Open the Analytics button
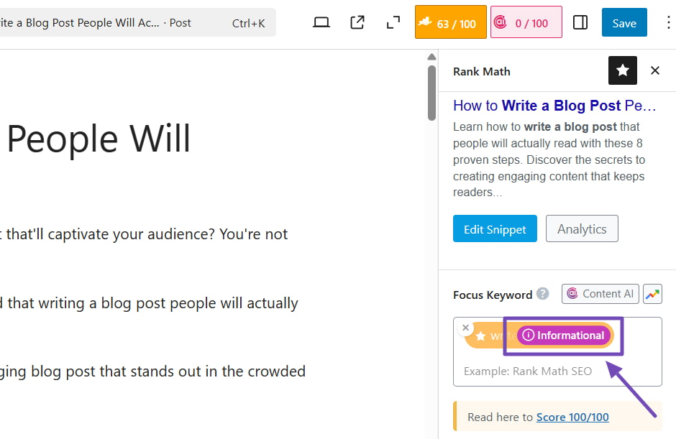 pos(582,229)
